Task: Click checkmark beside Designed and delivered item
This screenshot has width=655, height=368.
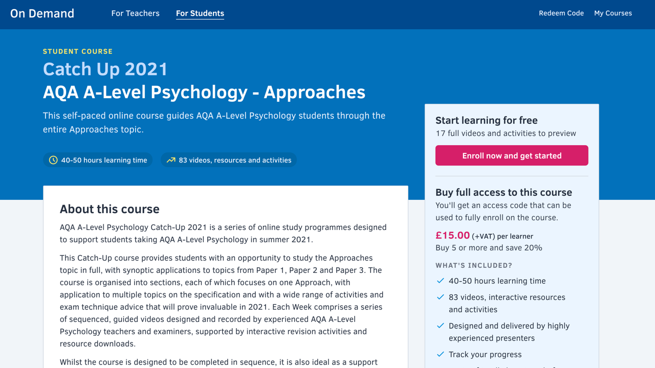Action: pos(440,326)
